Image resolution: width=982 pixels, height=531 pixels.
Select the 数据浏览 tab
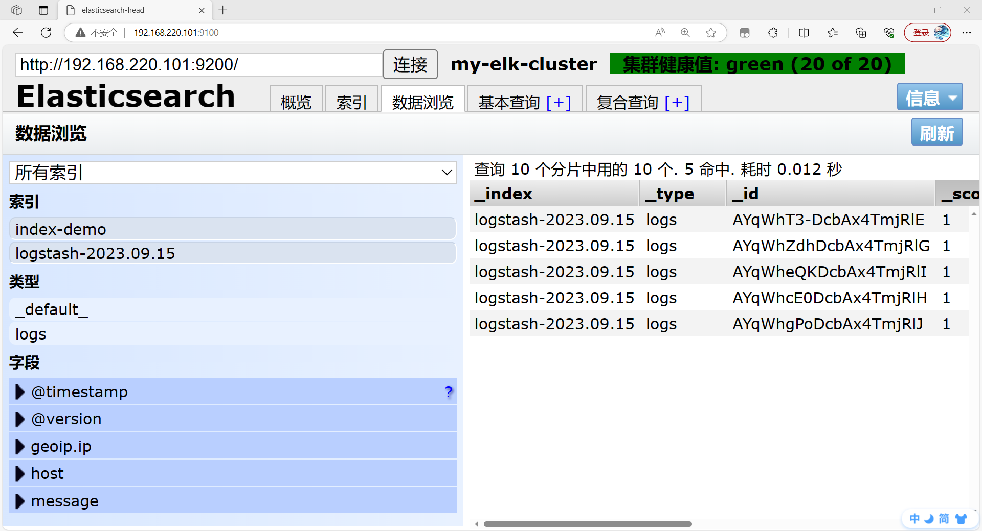coord(422,99)
